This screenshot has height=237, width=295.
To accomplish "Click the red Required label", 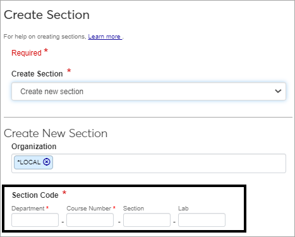I will pyautogui.click(x=27, y=53).
